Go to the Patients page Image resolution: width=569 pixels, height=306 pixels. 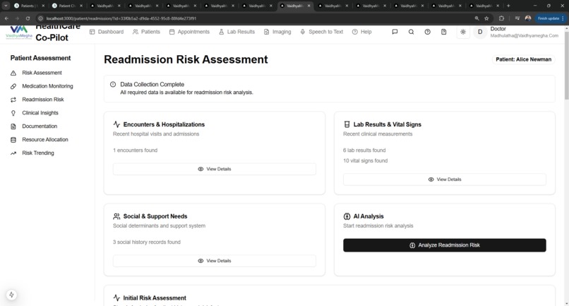point(146,32)
